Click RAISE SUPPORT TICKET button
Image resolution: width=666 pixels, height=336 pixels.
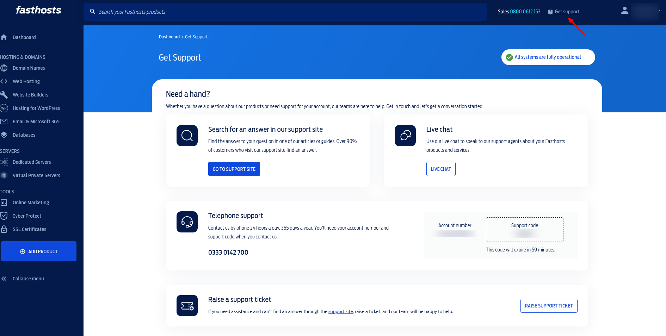coord(549,306)
